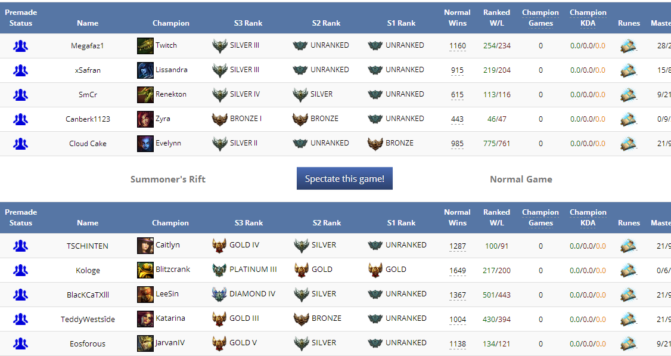Image resolution: width=671 pixels, height=356 pixels.
Task: Click ranked record 254/234
Action: pyautogui.click(x=497, y=46)
